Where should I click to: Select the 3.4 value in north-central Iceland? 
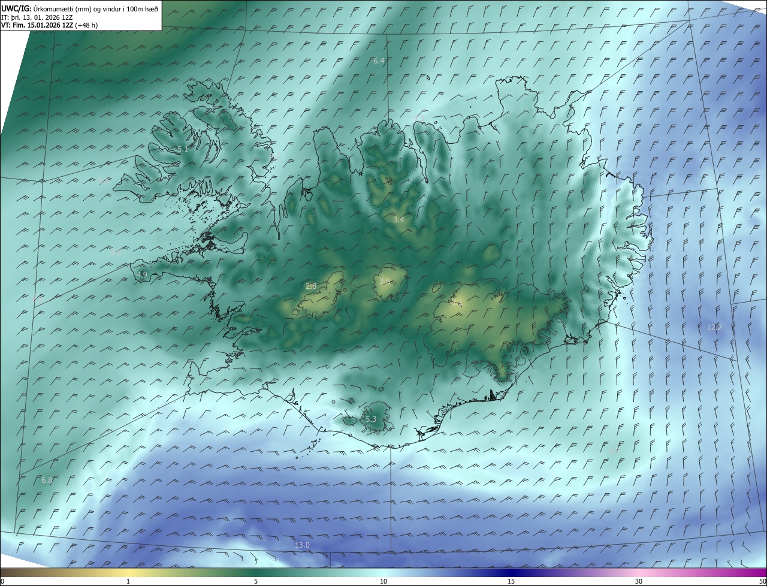398,220
